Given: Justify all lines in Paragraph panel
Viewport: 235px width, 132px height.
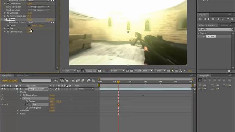Looking at the screenshot, I should (229, 80).
